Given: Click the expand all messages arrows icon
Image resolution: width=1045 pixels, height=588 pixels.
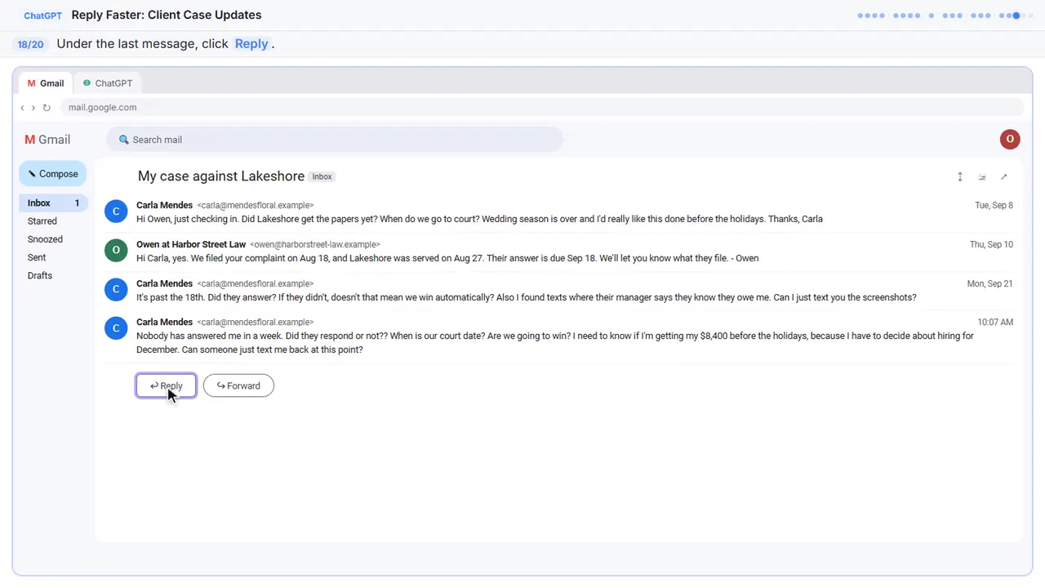Looking at the screenshot, I should 960,176.
